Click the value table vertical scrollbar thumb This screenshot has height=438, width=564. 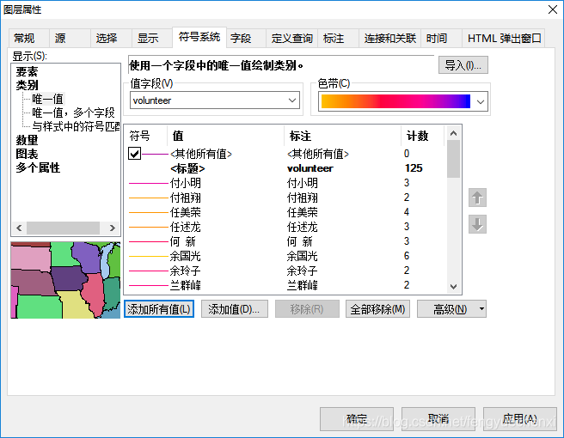point(453,159)
